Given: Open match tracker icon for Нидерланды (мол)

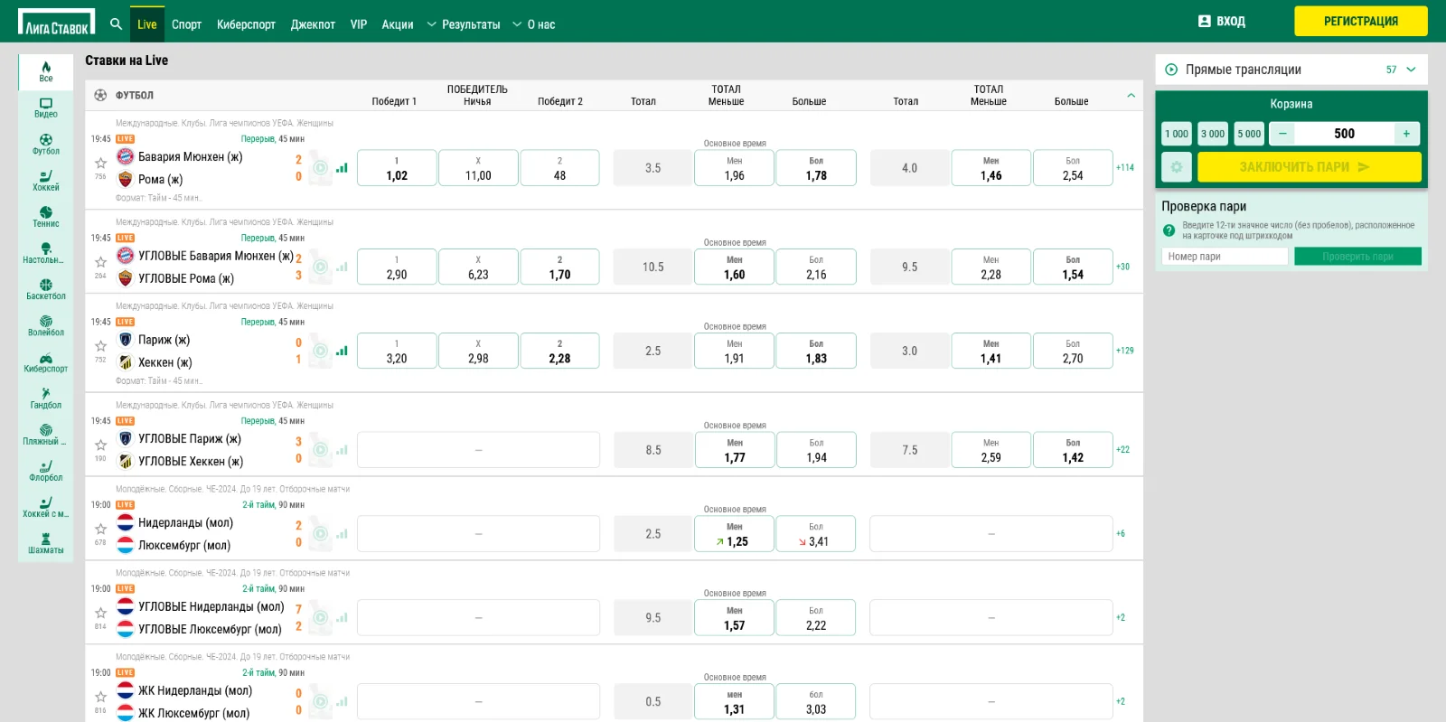Looking at the screenshot, I should pos(320,534).
